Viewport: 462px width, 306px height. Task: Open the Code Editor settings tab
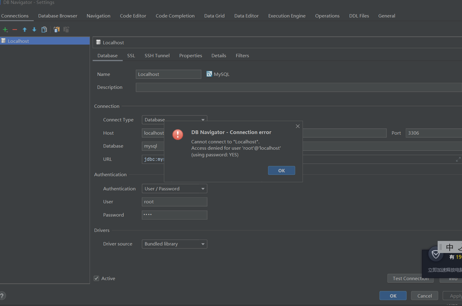(133, 16)
